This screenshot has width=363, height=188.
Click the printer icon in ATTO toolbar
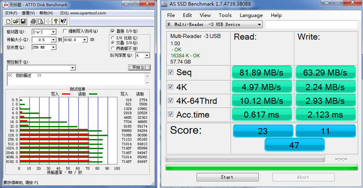[x=33, y=21]
